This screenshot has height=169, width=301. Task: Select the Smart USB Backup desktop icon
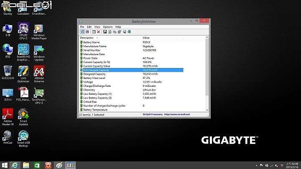(23, 139)
